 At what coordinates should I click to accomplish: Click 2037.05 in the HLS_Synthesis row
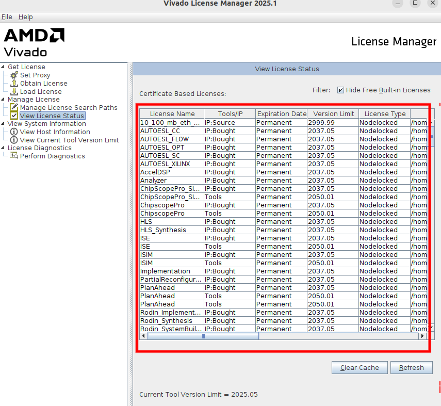333,230
